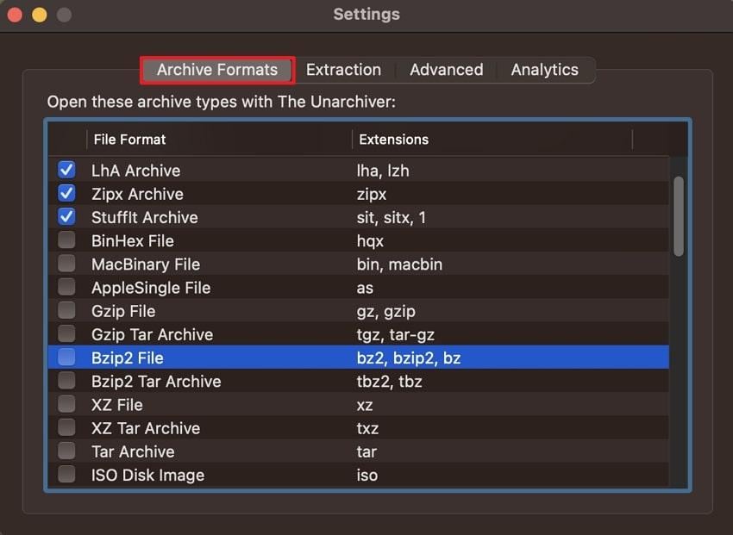This screenshot has width=733, height=535.
Task: Click the 'tgz, tar-gz' extensions cell
Action: point(396,335)
